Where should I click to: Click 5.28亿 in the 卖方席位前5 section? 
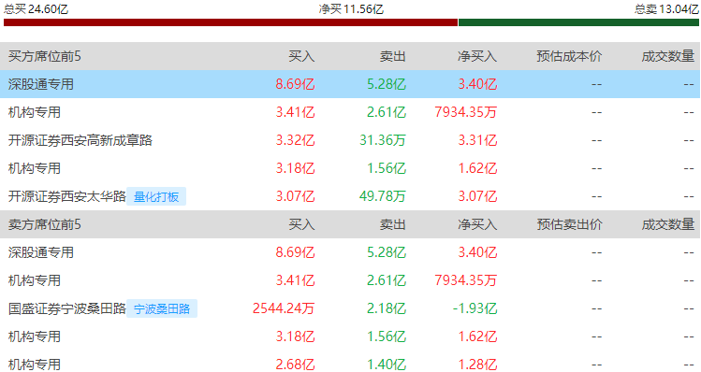click(387, 252)
